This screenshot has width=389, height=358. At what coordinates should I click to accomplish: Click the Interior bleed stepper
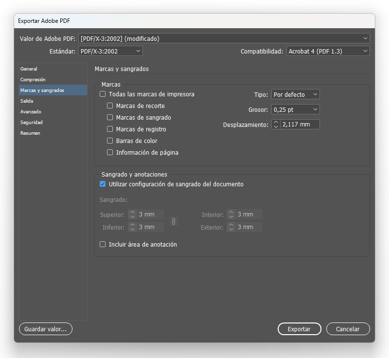tap(231, 215)
